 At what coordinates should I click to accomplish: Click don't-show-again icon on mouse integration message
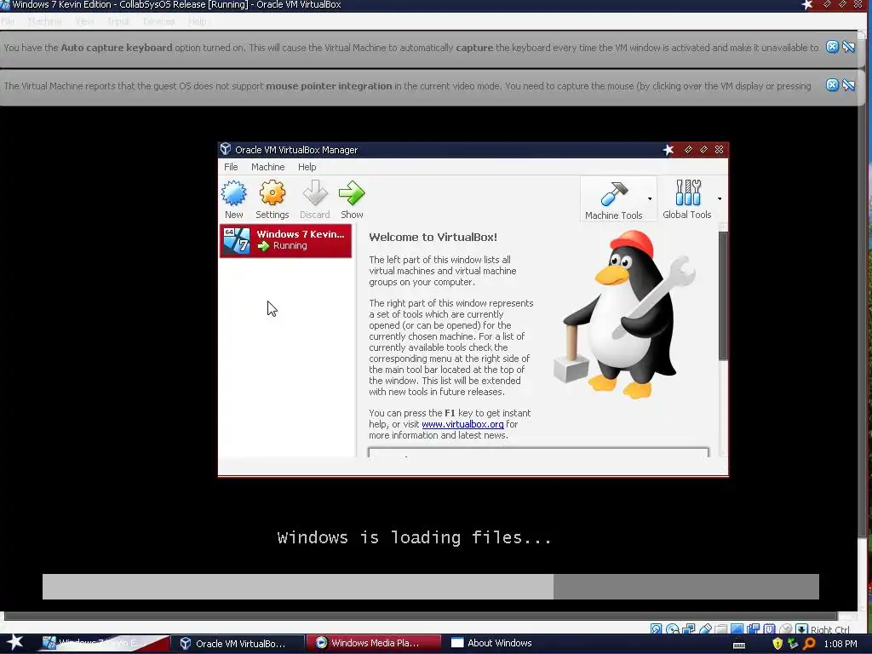coord(849,85)
